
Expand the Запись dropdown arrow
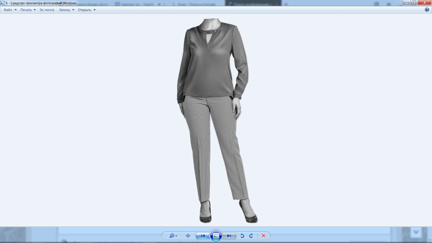(73, 10)
